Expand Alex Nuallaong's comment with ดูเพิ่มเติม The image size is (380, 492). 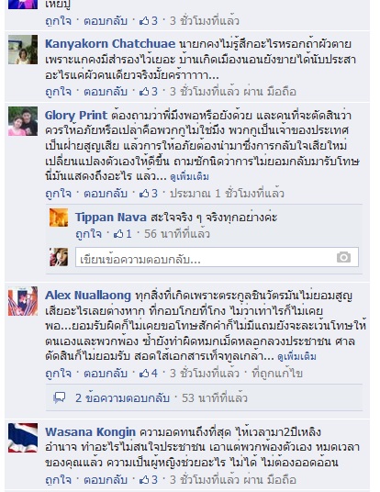tap(296, 357)
